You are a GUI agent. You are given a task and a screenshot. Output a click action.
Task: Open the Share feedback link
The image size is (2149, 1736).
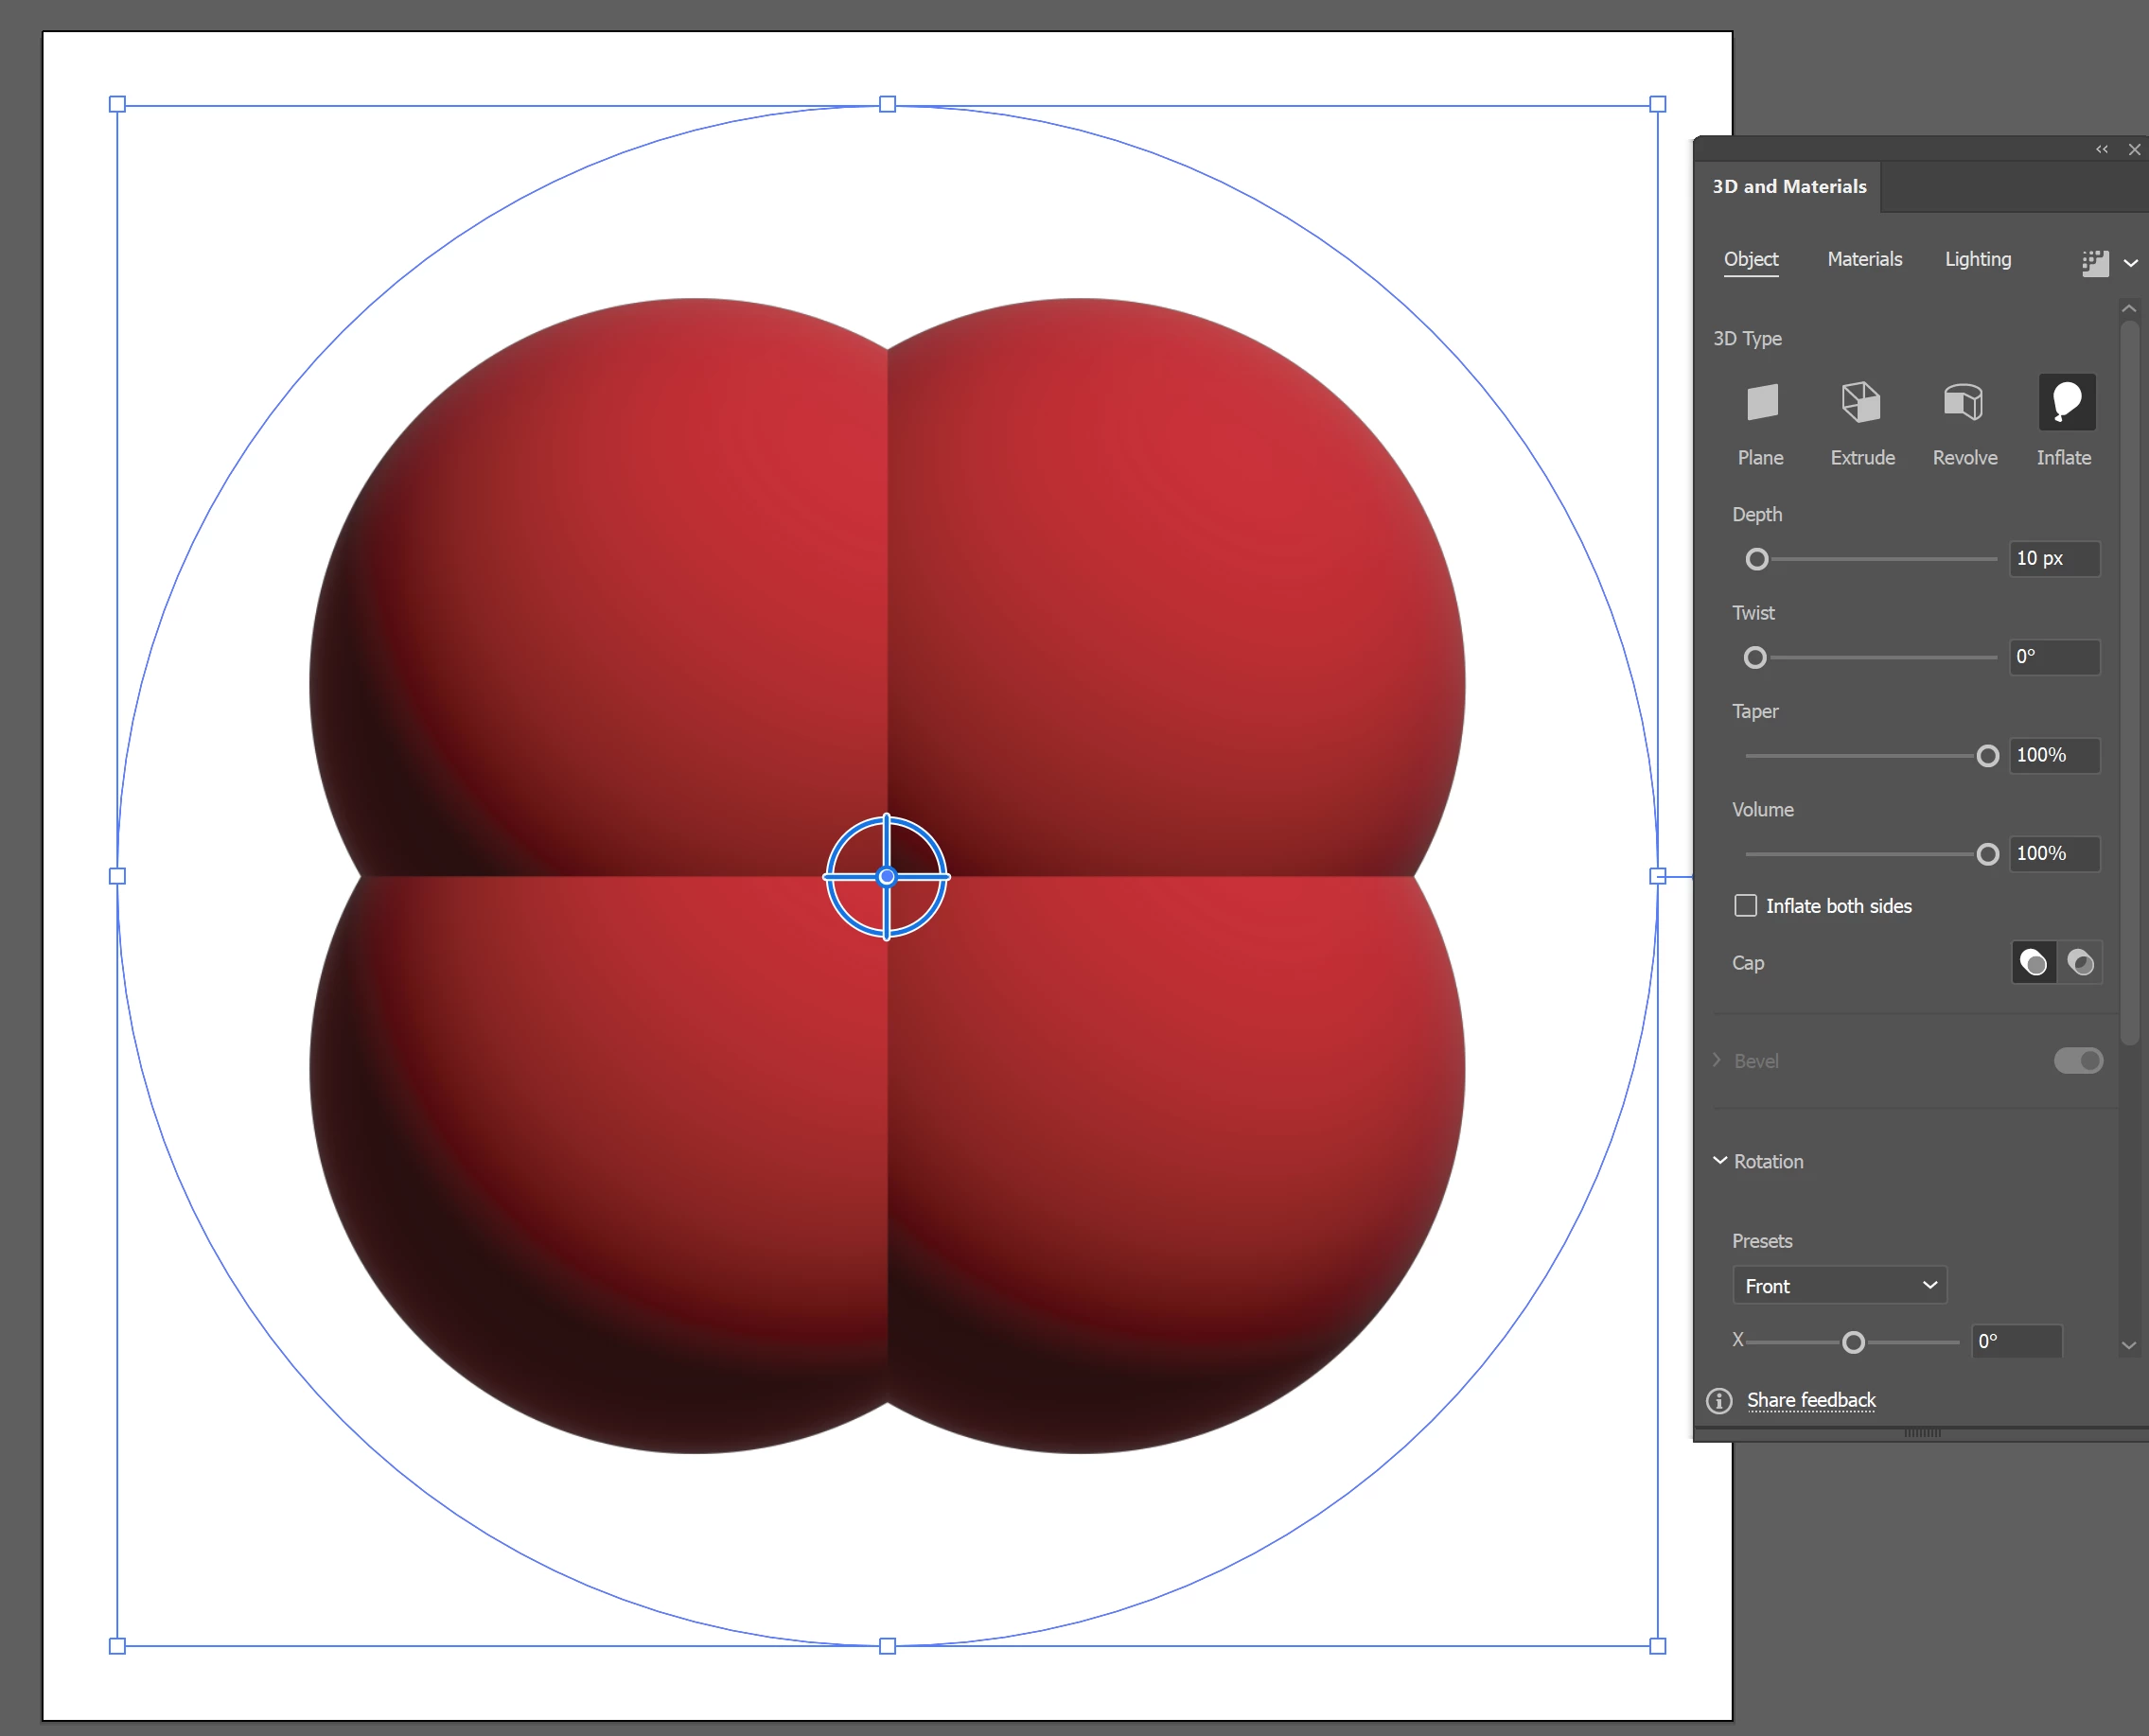pos(1811,1401)
